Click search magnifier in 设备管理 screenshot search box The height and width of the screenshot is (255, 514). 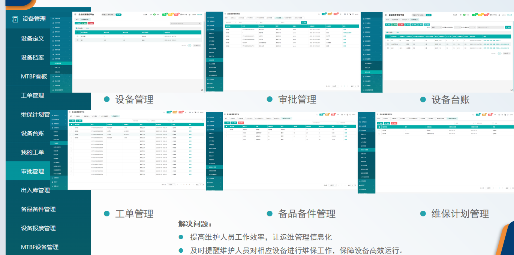199,24
